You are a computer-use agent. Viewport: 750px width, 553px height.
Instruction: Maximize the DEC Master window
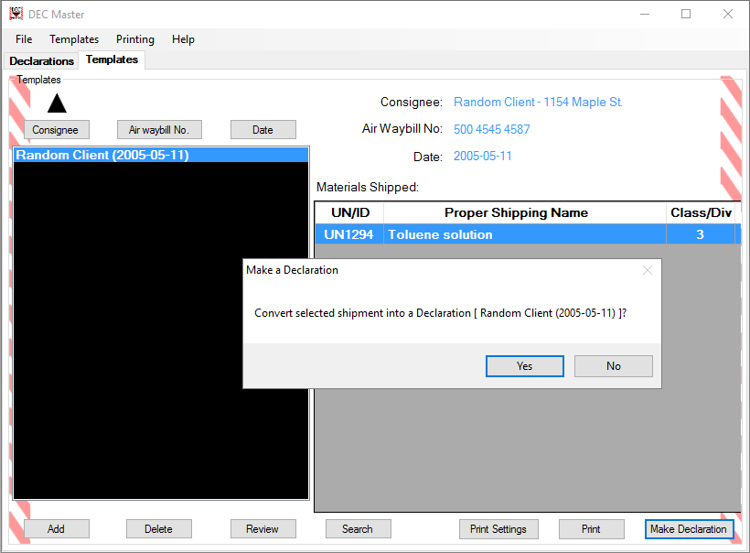point(686,14)
